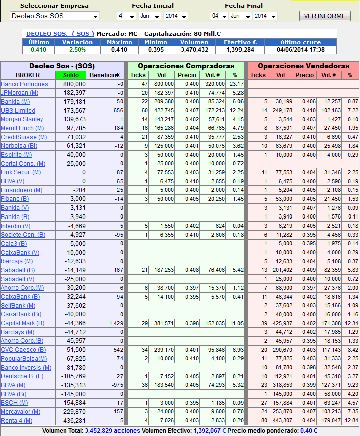The width and height of the screenshot is (360, 436).
Task: Select the UBS Limited broker link
Action: 18,111
